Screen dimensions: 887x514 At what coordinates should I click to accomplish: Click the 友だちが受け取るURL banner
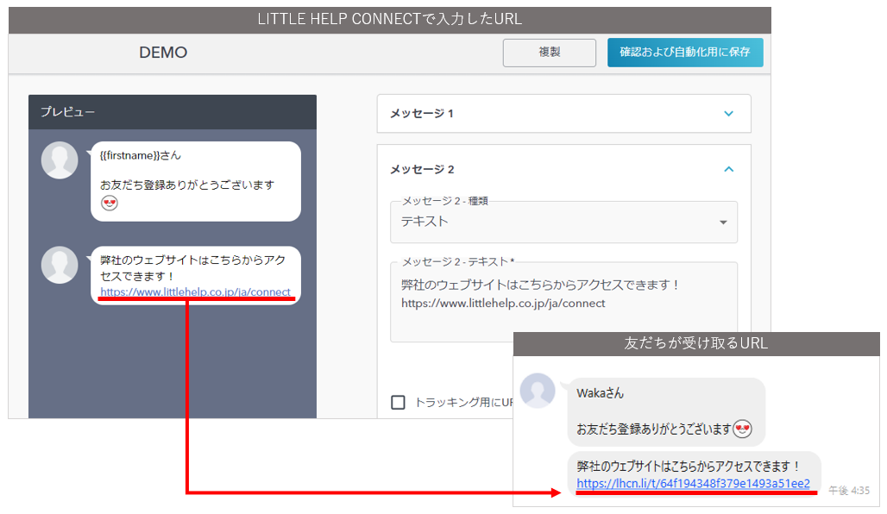click(x=695, y=343)
